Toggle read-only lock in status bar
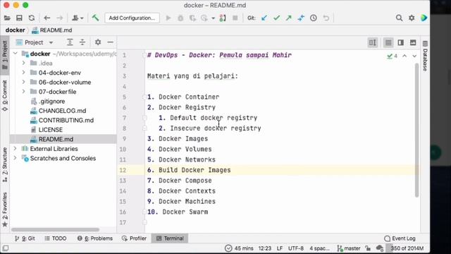The height and width of the screenshot is (254, 451). click(368, 248)
